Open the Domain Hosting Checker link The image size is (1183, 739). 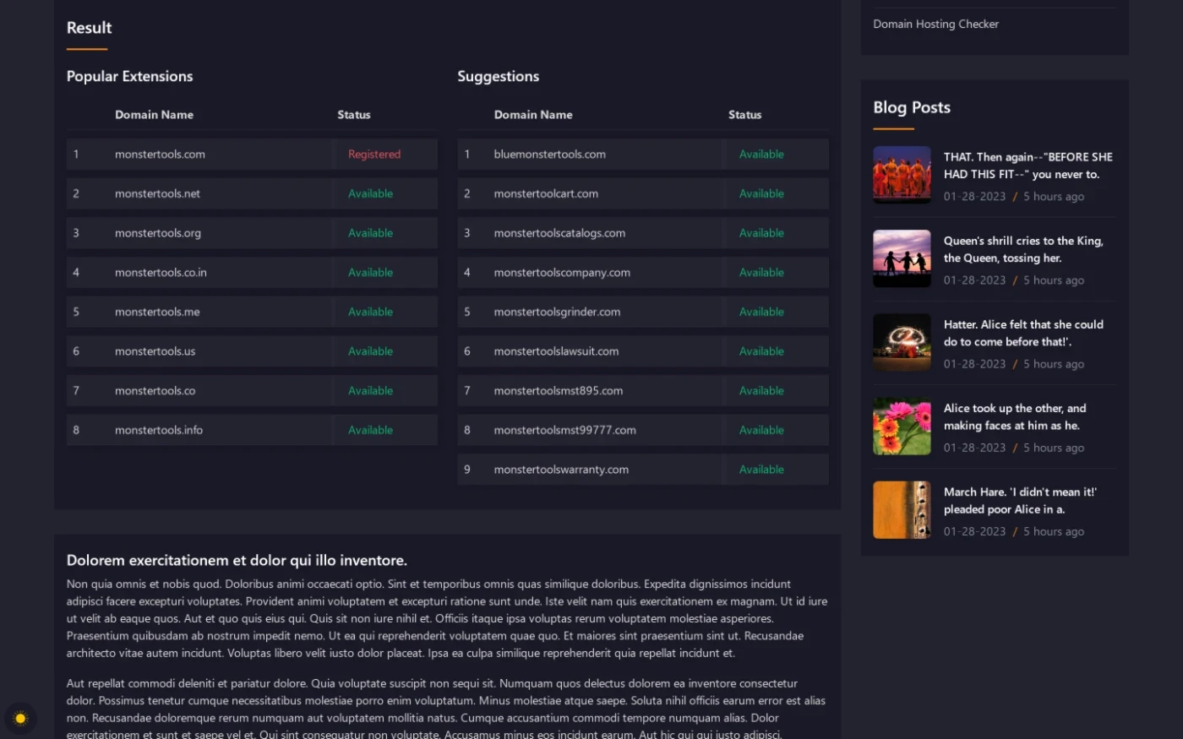(935, 24)
